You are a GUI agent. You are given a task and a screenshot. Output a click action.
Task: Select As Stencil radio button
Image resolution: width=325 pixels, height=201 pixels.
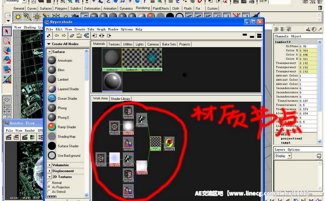pos(49,191)
